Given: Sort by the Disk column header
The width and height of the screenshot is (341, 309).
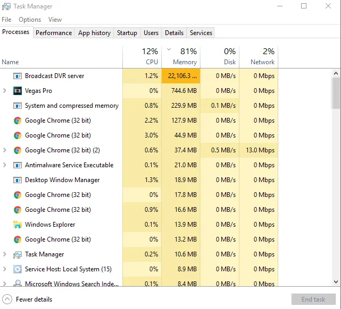Looking at the screenshot, I should pos(220,57).
